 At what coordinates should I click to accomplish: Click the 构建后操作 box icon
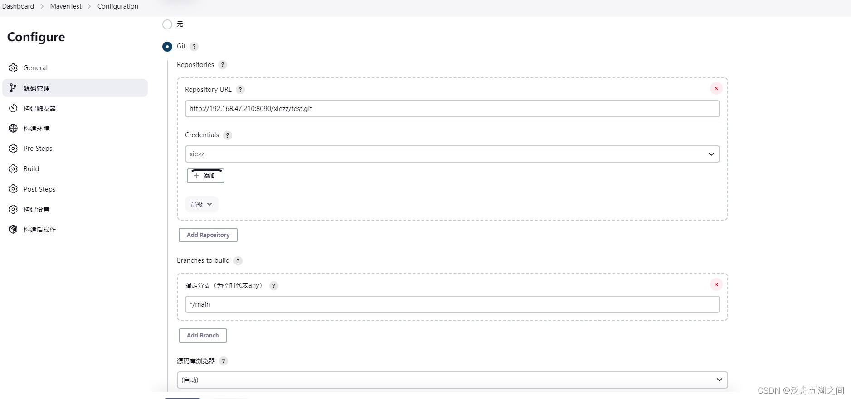[x=13, y=230]
